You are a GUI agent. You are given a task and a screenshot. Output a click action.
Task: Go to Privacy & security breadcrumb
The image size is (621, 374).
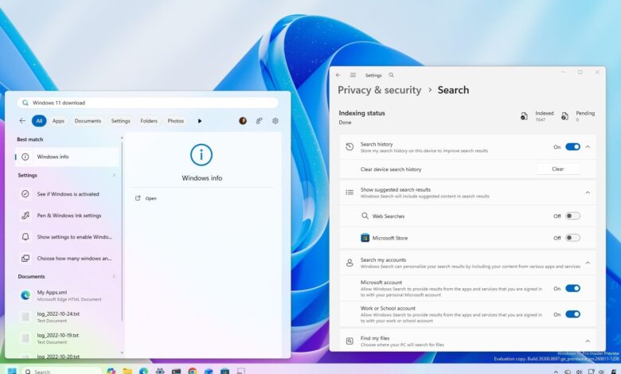(x=380, y=90)
